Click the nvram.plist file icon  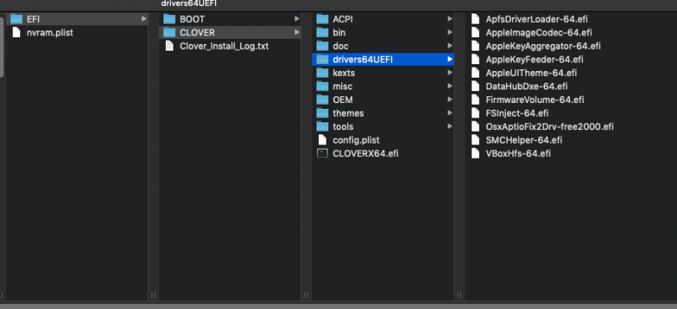click(16, 32)
